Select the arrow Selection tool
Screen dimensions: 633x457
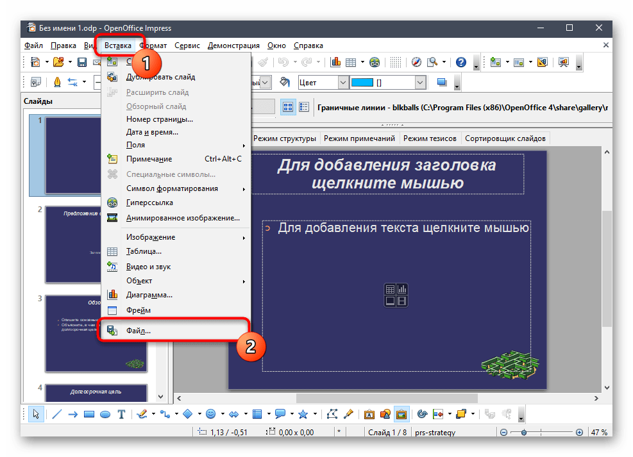click(x=36, y=414)
